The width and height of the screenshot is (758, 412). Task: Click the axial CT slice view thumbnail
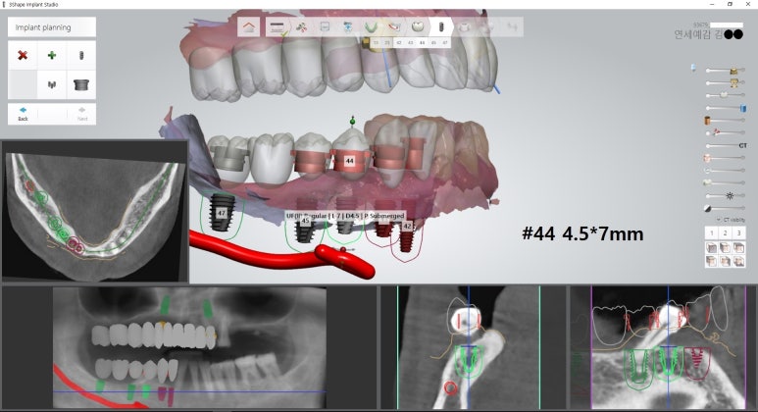click(x=94, y=210)
